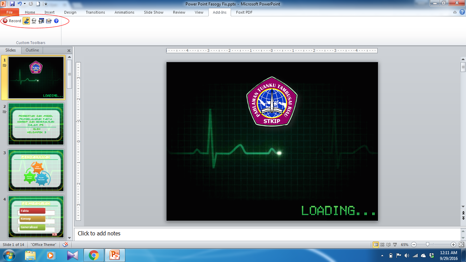Click the zoom slider handle
Viewport: 466px width, 262px height.
coord(427,245)
